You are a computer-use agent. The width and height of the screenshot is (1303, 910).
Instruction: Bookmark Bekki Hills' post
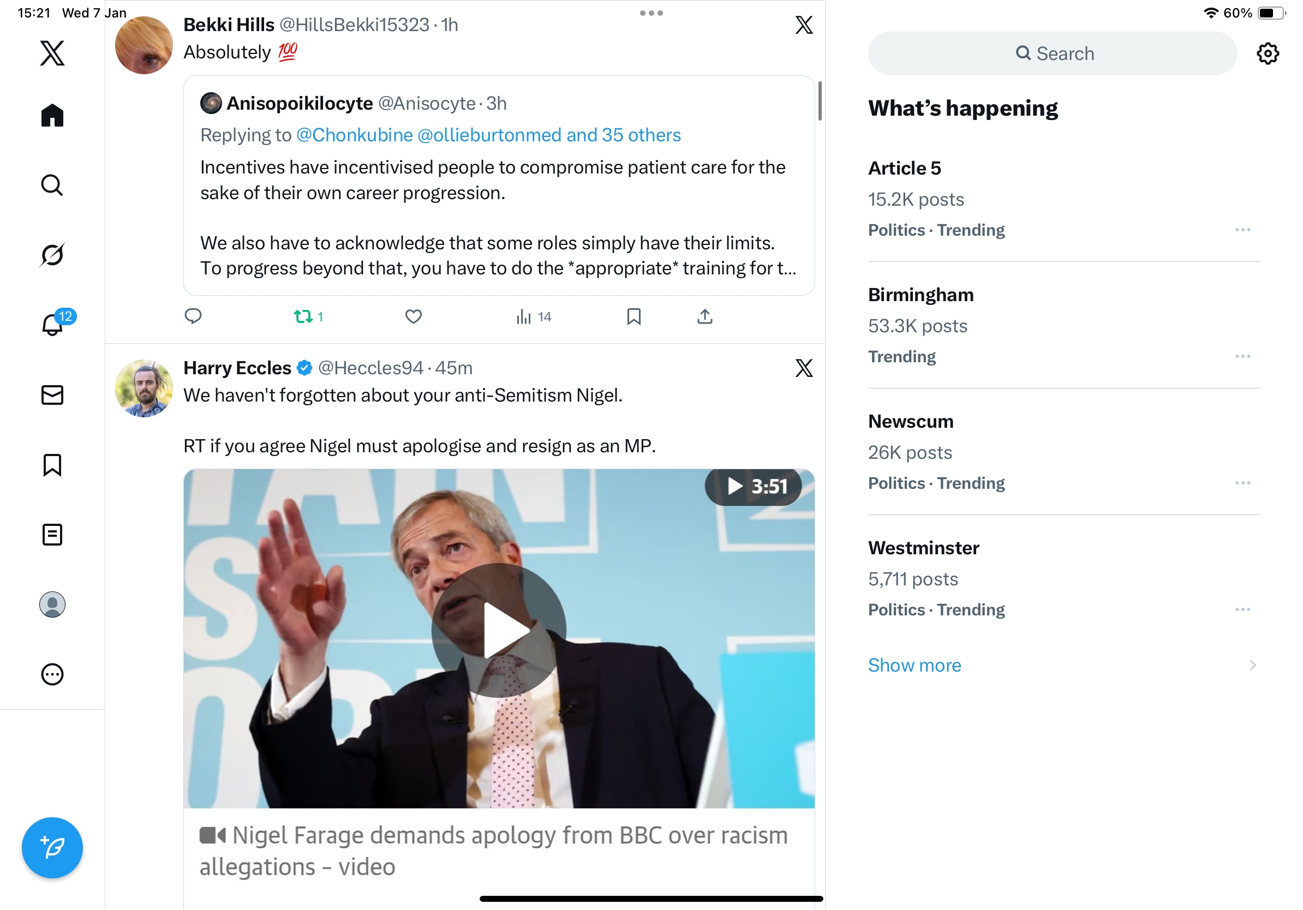(633, 316)
